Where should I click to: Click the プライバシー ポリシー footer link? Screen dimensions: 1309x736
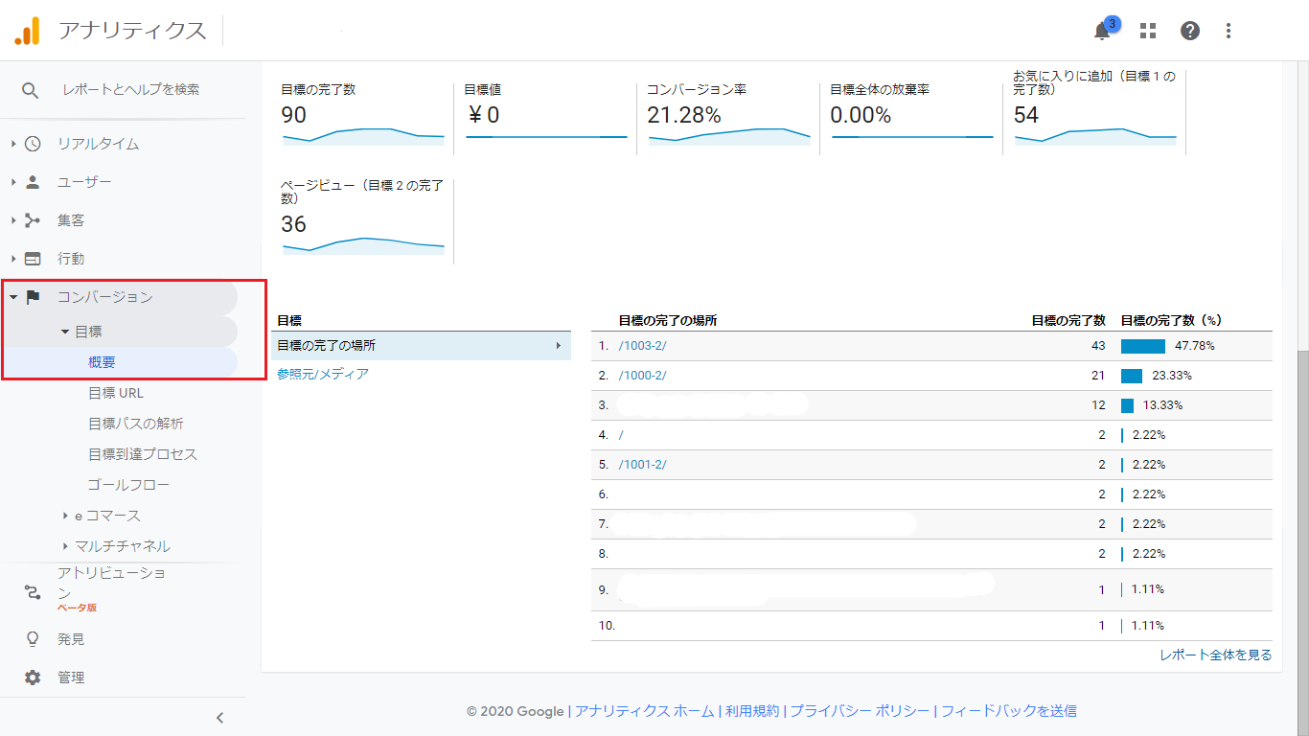[x=860, y=711]
